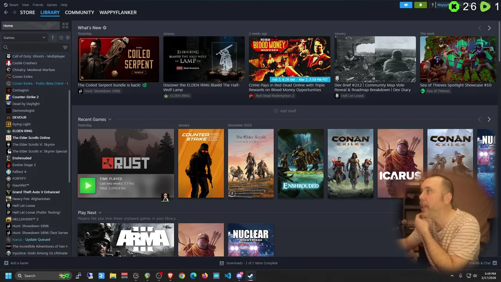Click the Fallout 4 game icon
The height and width of the screenshot is (282, 501).
pyautogui.click(x=9, y=172)
